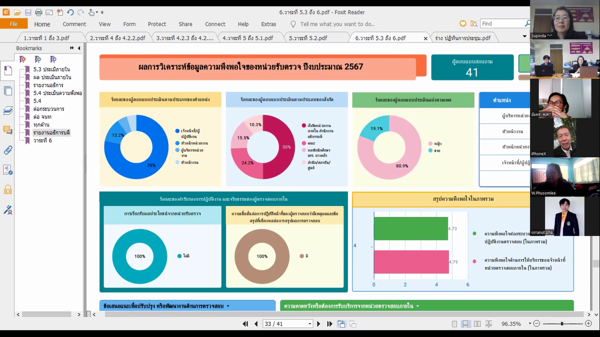Click the Undo arrow icon
This screenshot has height=337, width=600.
pyautogui.click(x=70, y=12)
